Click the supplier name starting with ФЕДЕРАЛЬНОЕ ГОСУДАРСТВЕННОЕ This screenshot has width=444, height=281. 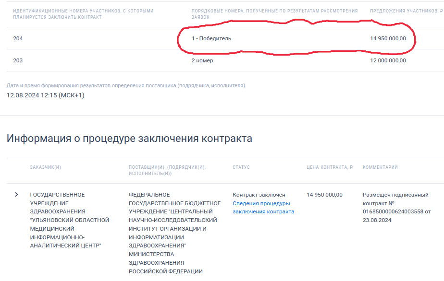(x=174, y=233)
